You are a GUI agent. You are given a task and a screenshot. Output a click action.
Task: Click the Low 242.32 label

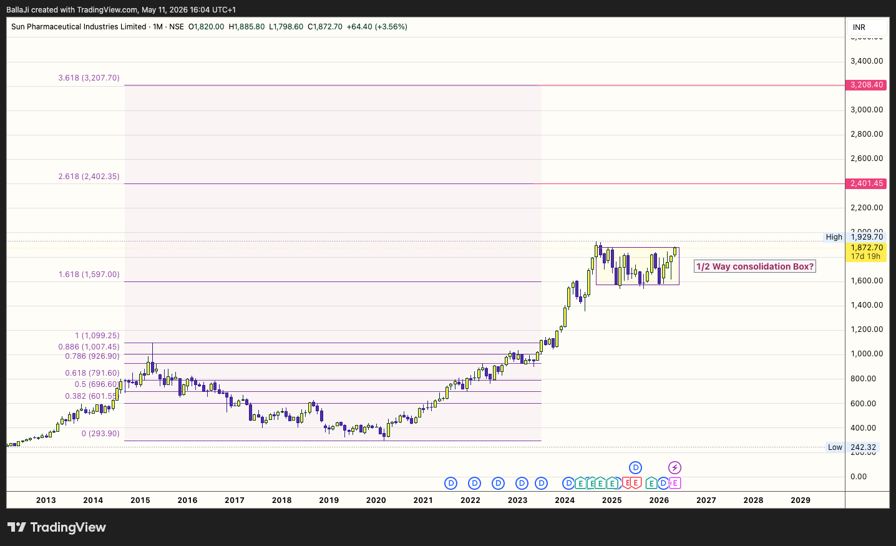(852, 447)
